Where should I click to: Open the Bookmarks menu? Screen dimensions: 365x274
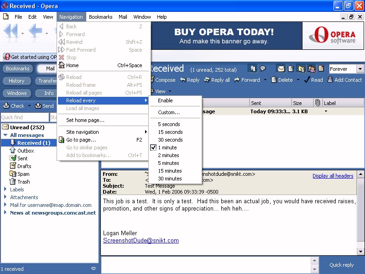coord(100,17)
